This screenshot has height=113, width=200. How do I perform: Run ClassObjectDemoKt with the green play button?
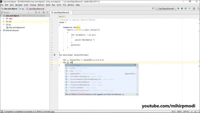click(x=178, y=8)
